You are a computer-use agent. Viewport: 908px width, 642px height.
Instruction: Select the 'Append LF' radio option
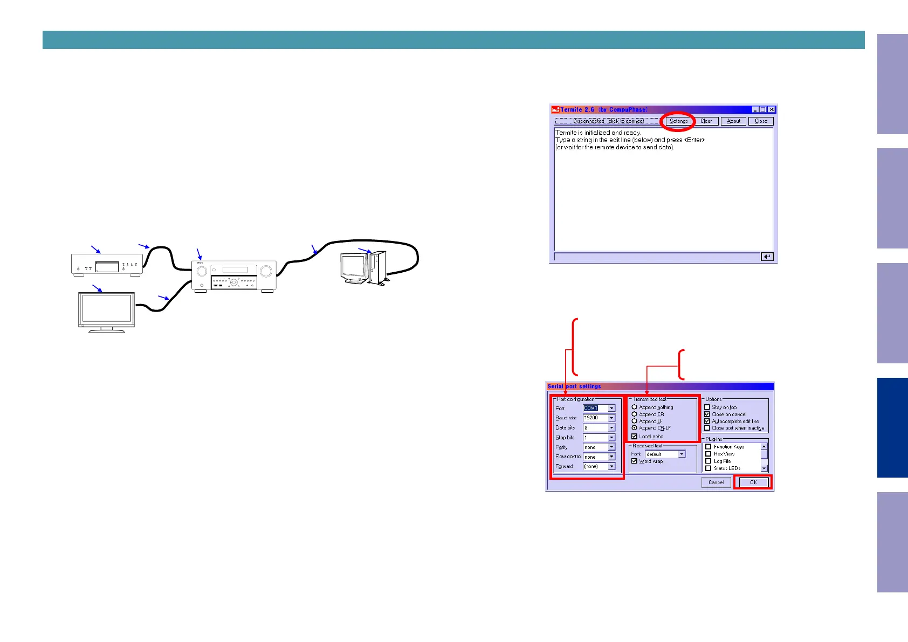click(635, 421)
